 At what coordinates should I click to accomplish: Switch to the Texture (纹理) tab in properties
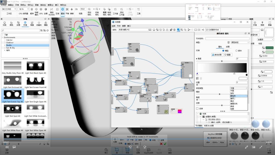[228, 47]
